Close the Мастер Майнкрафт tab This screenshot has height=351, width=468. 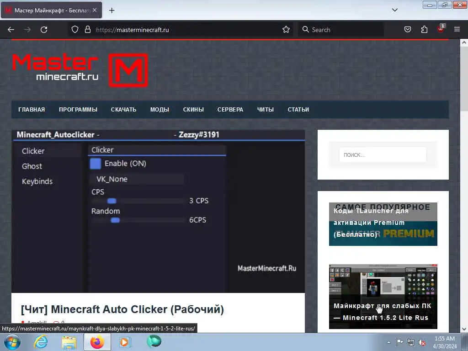coord(95,10)
